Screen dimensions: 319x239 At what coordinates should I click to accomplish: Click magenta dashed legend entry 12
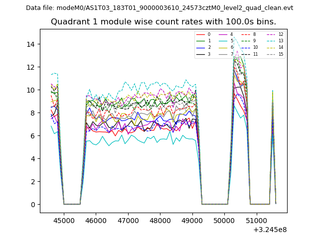pos(271,34)
